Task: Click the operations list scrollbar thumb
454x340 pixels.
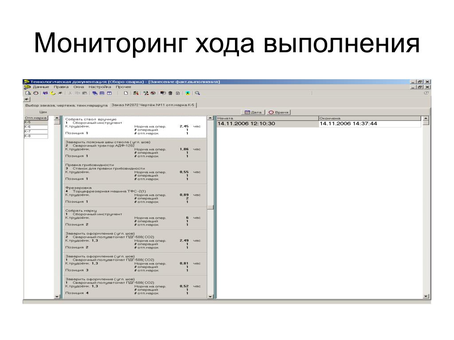Action: coord(211,207)
